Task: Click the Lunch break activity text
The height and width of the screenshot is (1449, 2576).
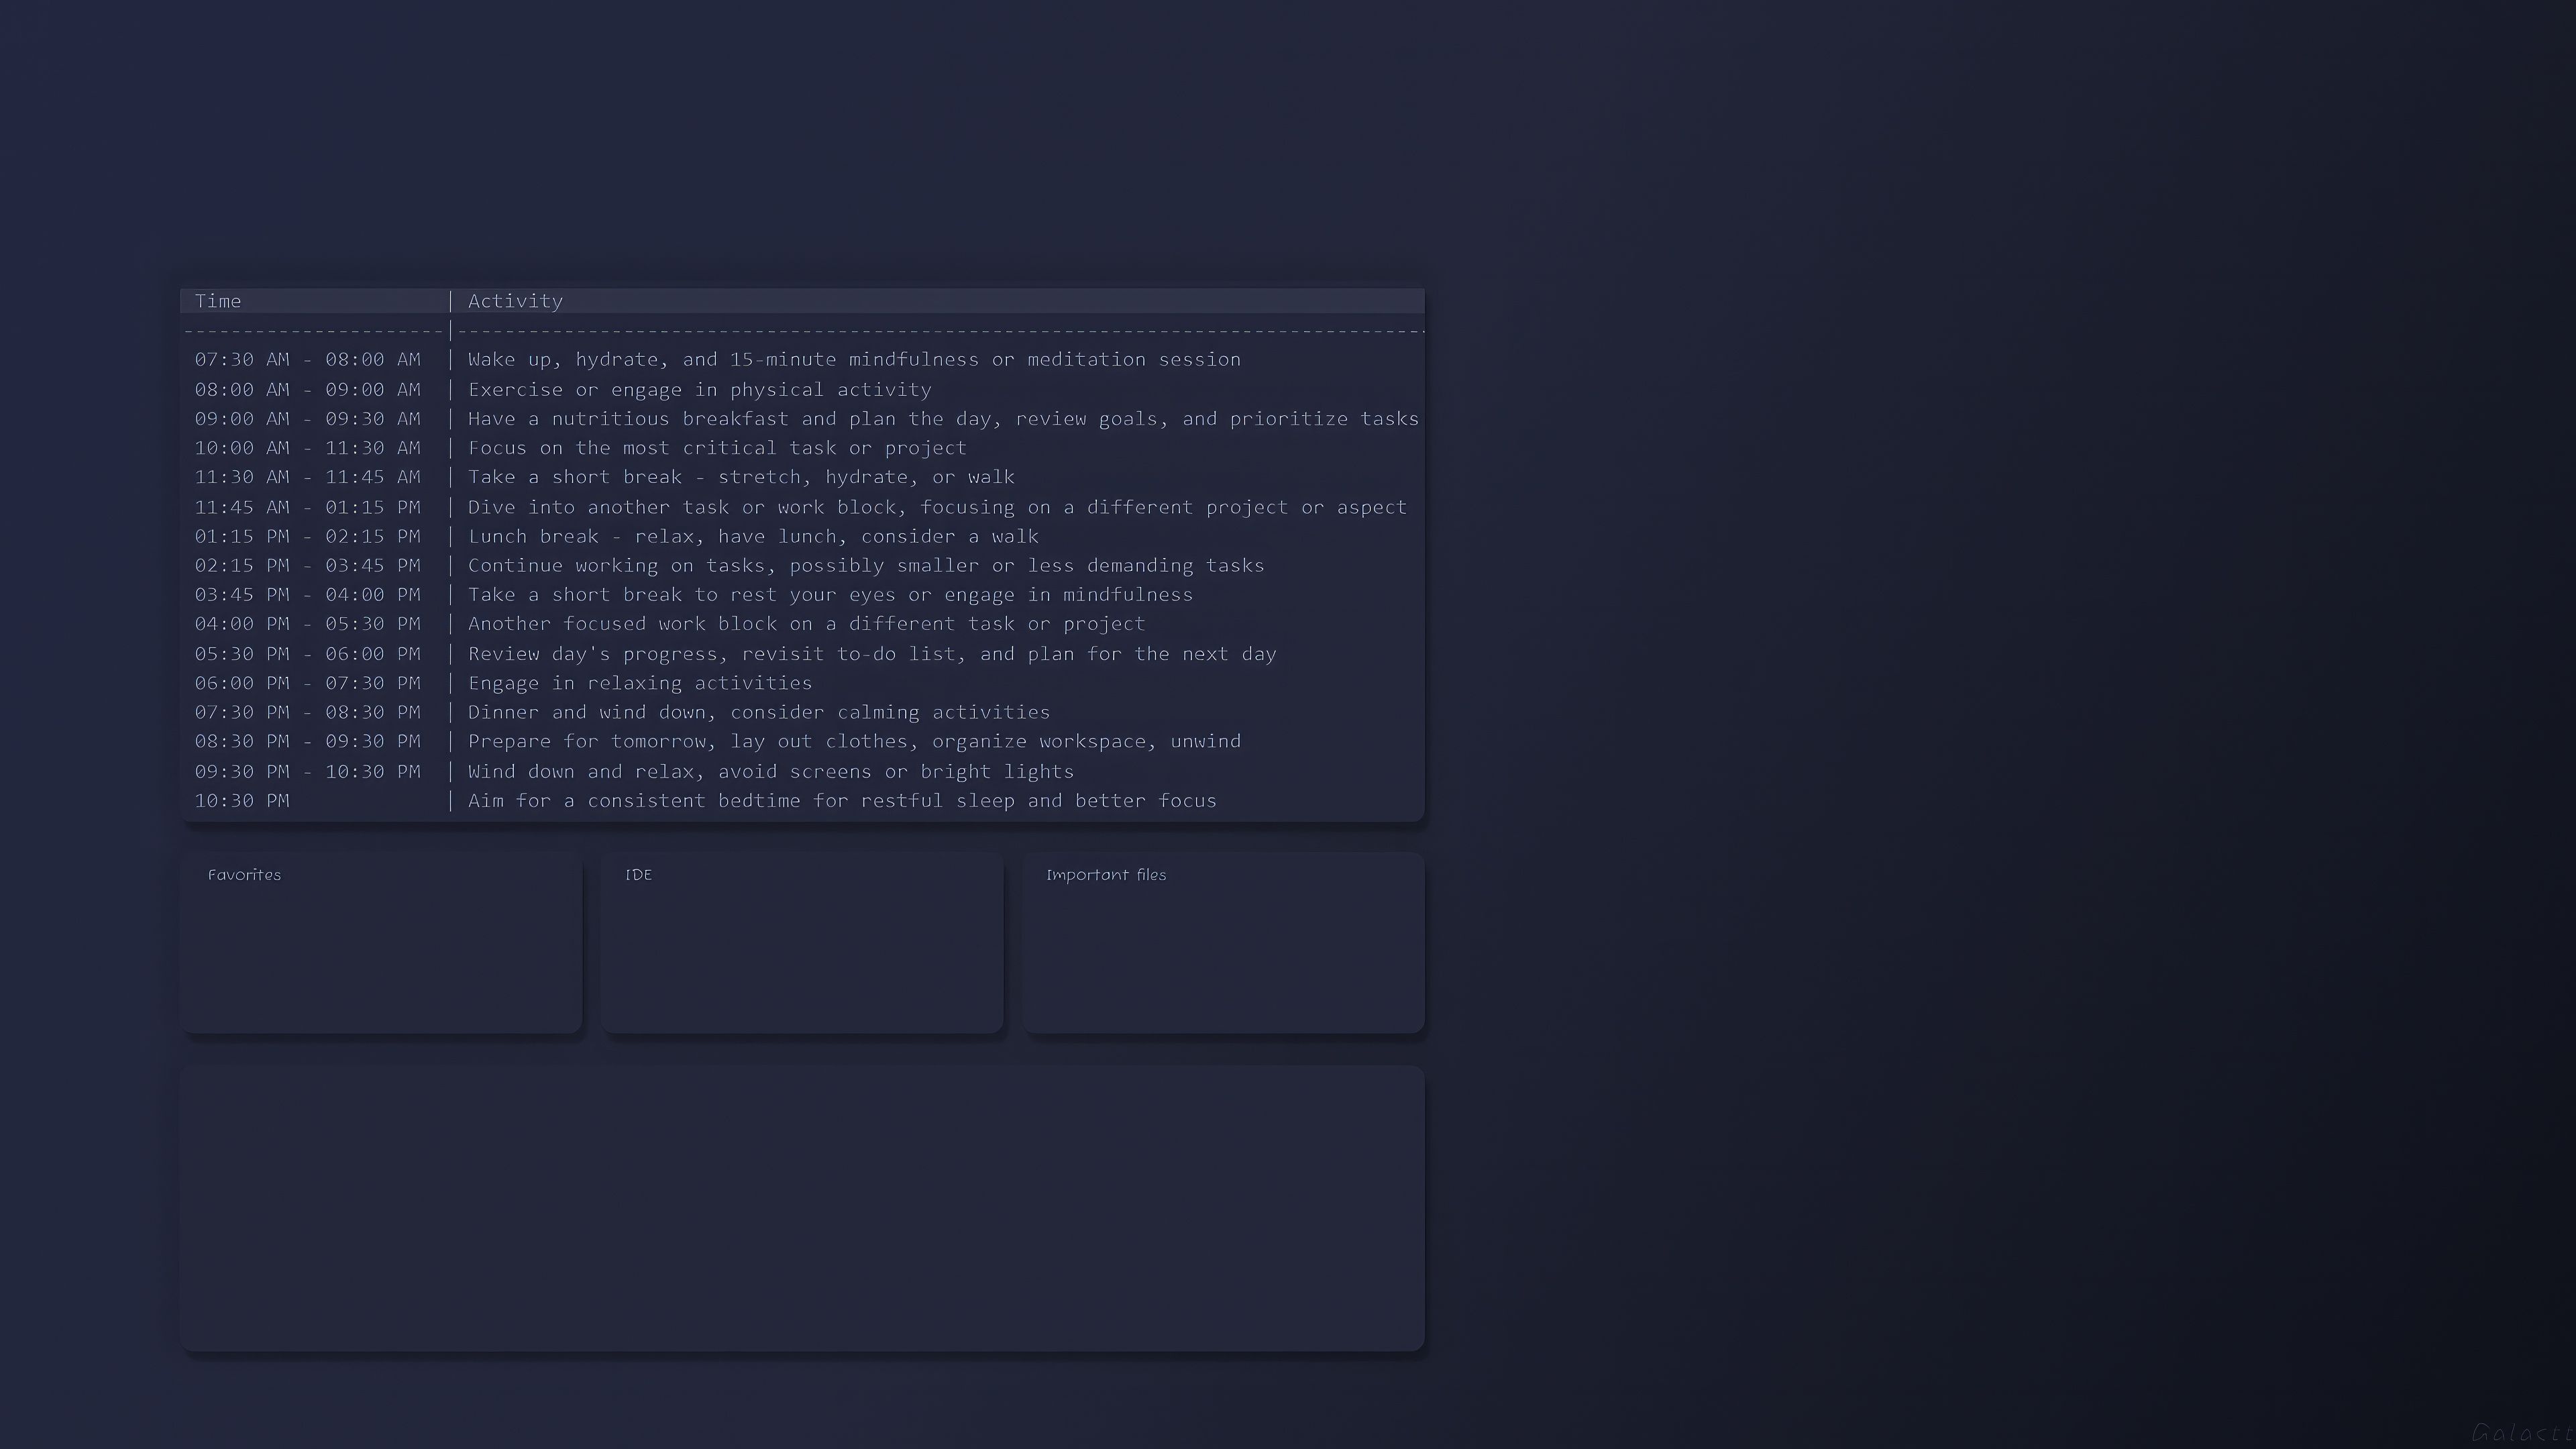Action: coord(753,536)
